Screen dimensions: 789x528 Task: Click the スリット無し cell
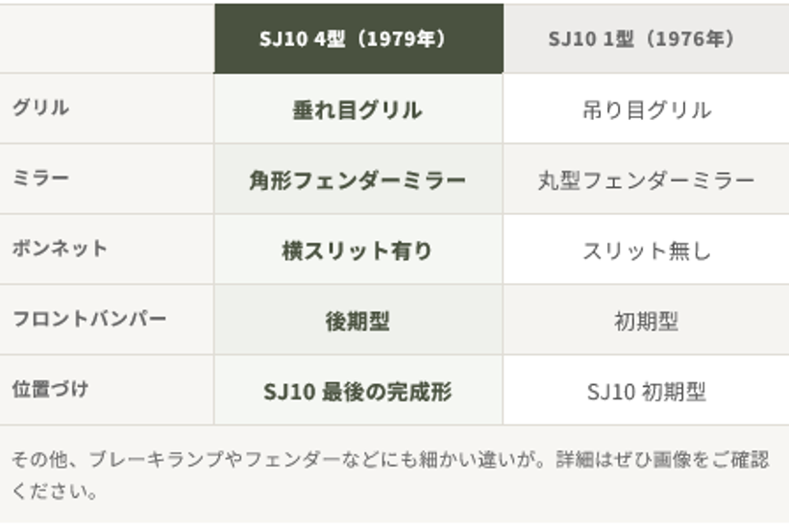(646, 250)
